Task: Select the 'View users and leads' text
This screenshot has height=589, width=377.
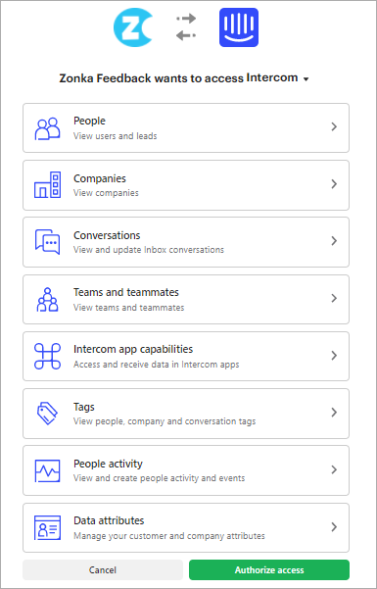Action: point(116,136)
